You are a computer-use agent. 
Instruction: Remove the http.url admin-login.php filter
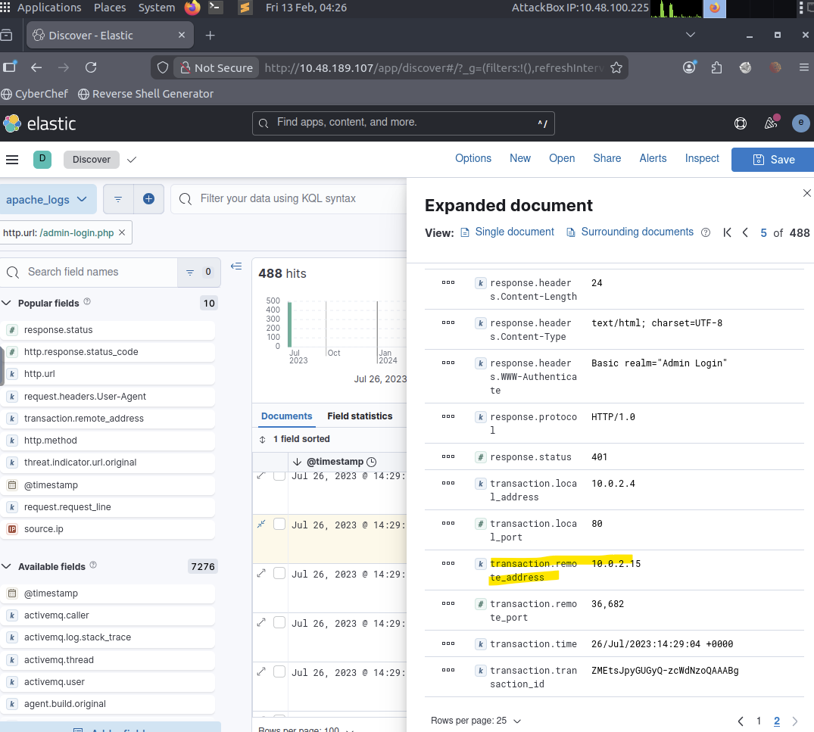[x=123, y=233]
